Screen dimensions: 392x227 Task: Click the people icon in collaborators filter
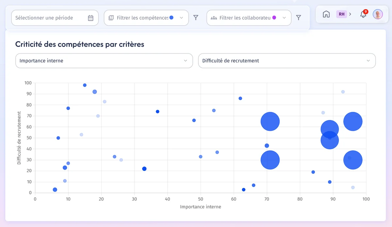click(x=214, y=18)
